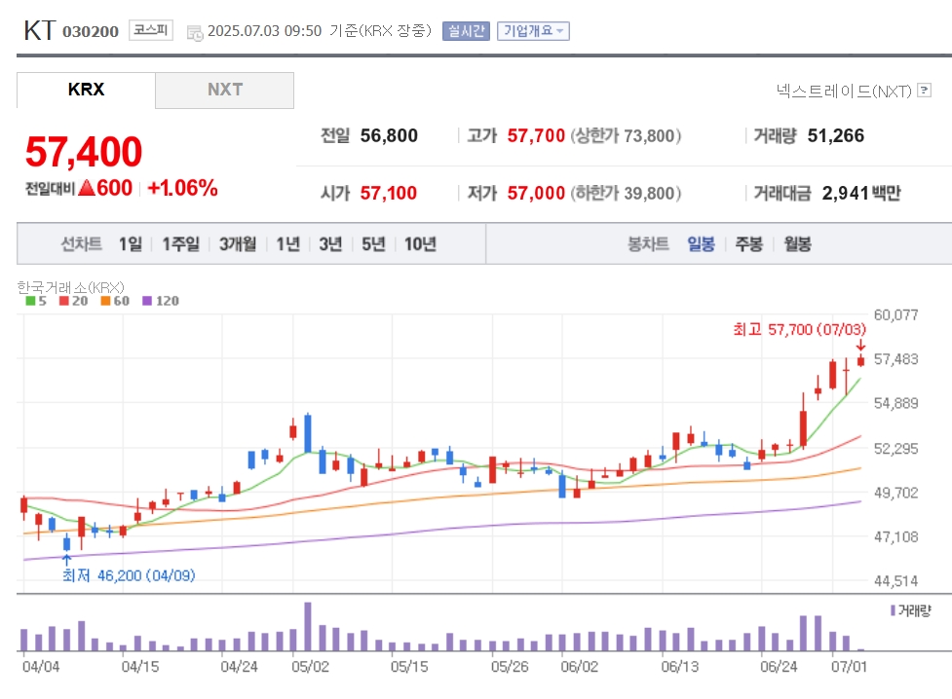Show the 1일 line chart

pyautogui.click(x=130, y=244)
